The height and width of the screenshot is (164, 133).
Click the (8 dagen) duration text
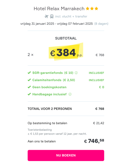[101, 24]
